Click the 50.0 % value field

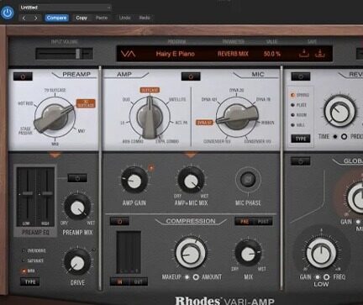click(272, 54)
